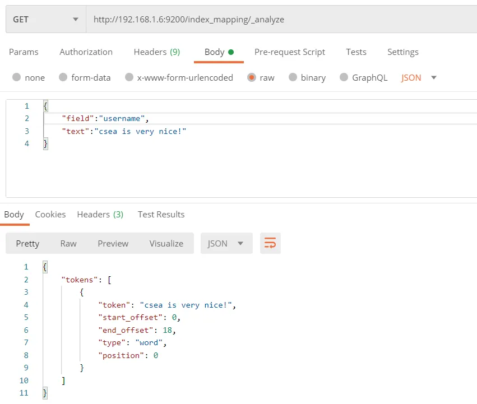Screen dimensions: 477x404
Task: Select the raw body radio button
Action: 252,77
